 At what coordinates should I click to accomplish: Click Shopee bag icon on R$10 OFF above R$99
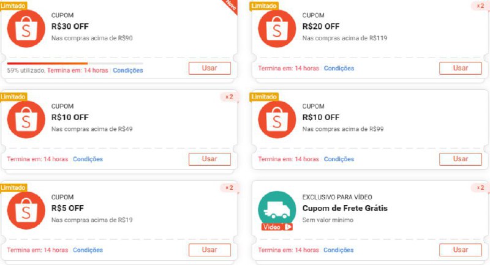coord(277,119)
